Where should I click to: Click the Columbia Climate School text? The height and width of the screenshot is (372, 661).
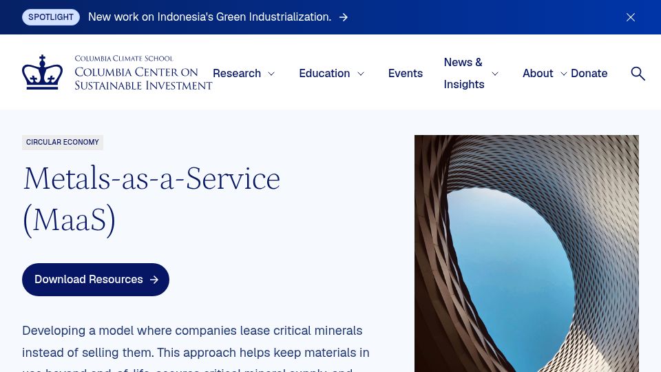124,58
